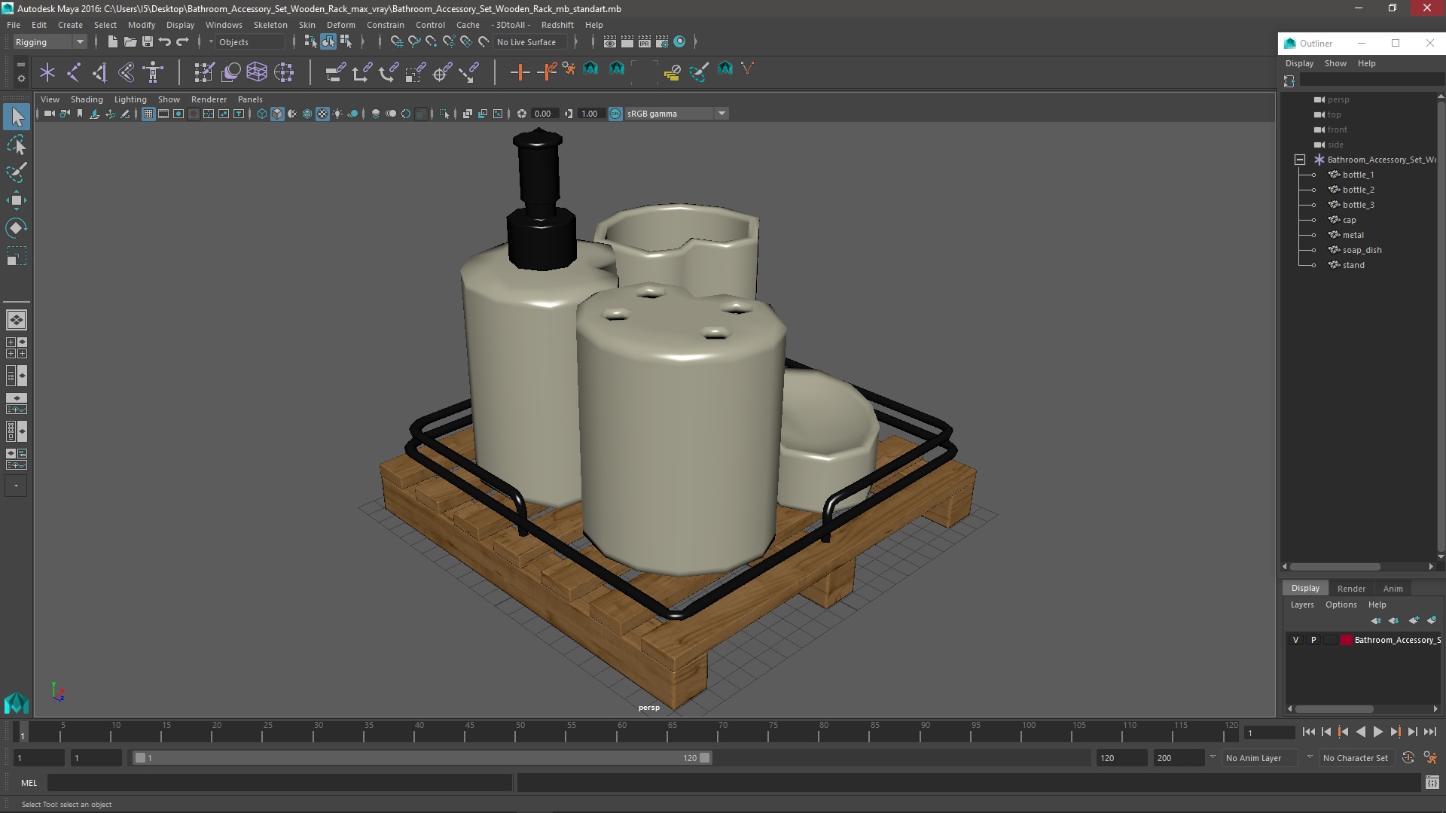Toggle the layer P playback box

pos(1313,640)
